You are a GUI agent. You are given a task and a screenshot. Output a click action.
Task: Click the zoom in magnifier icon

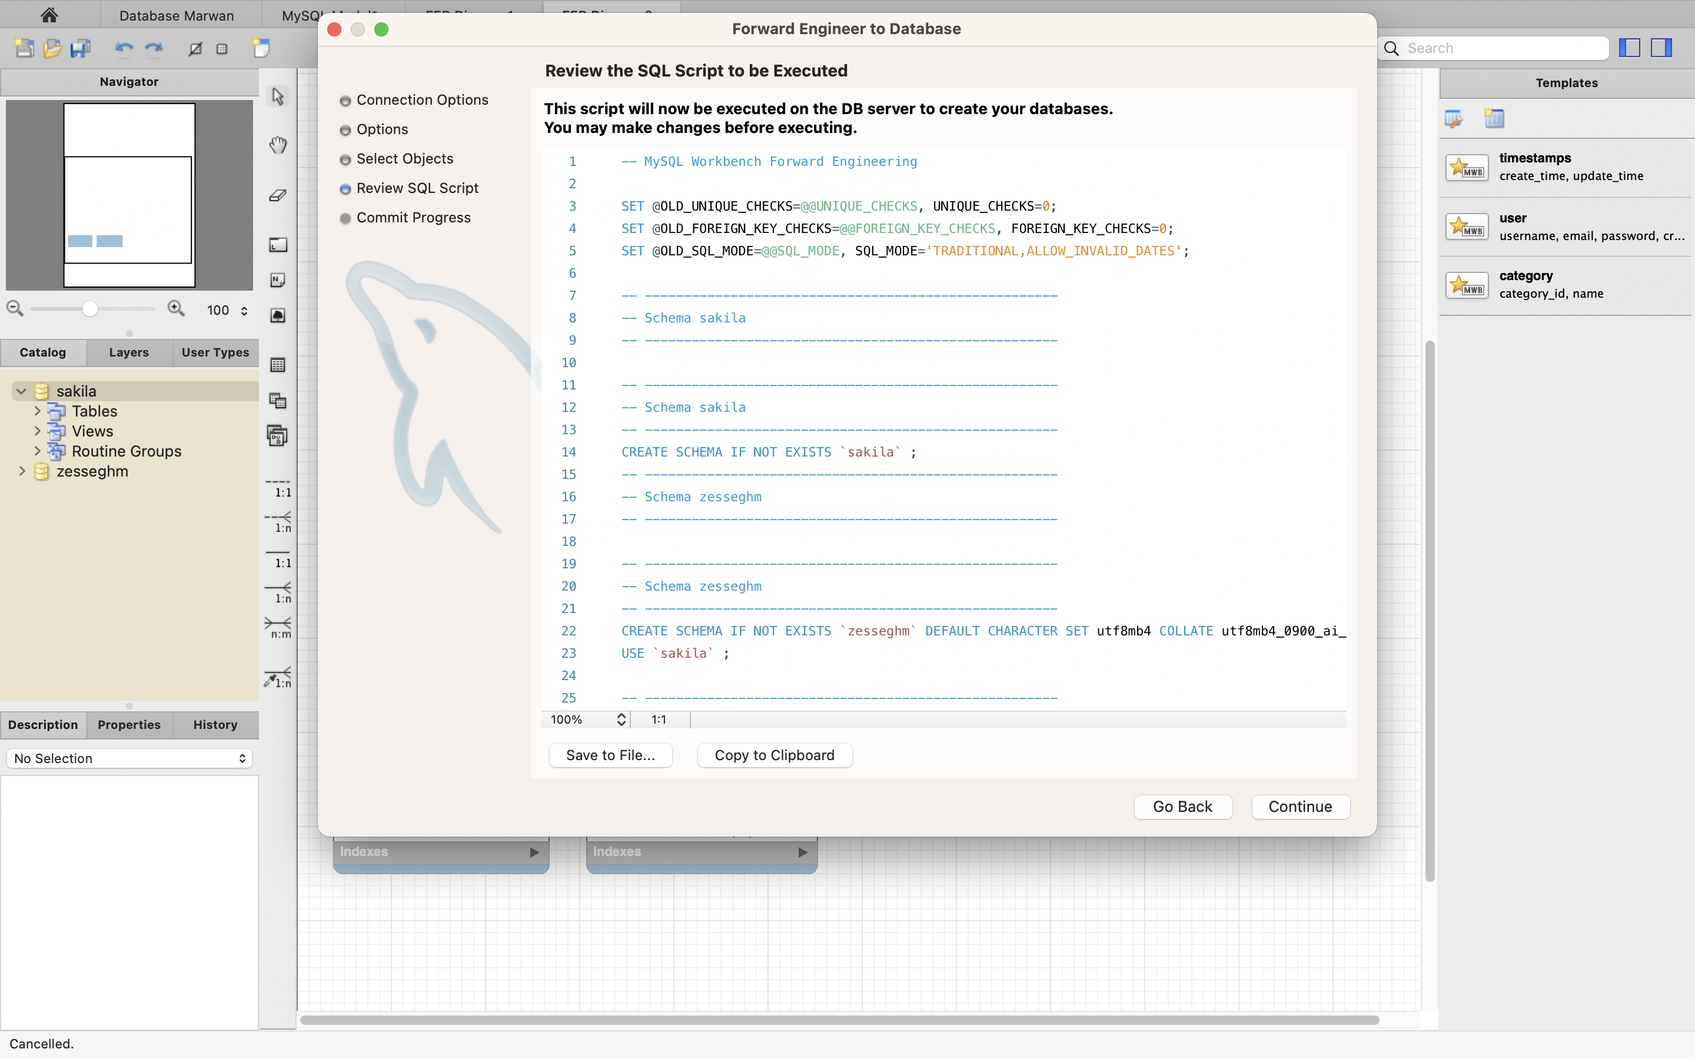pos(176,309)
